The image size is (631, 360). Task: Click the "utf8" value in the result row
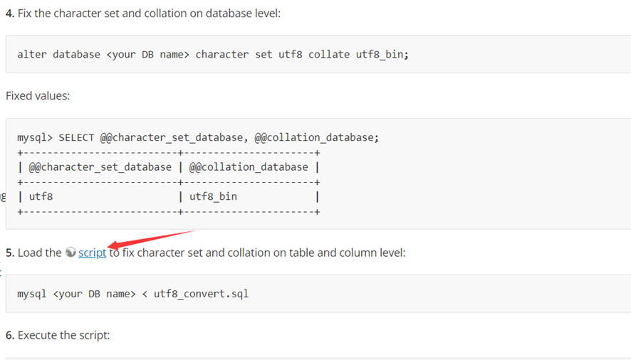41,196
